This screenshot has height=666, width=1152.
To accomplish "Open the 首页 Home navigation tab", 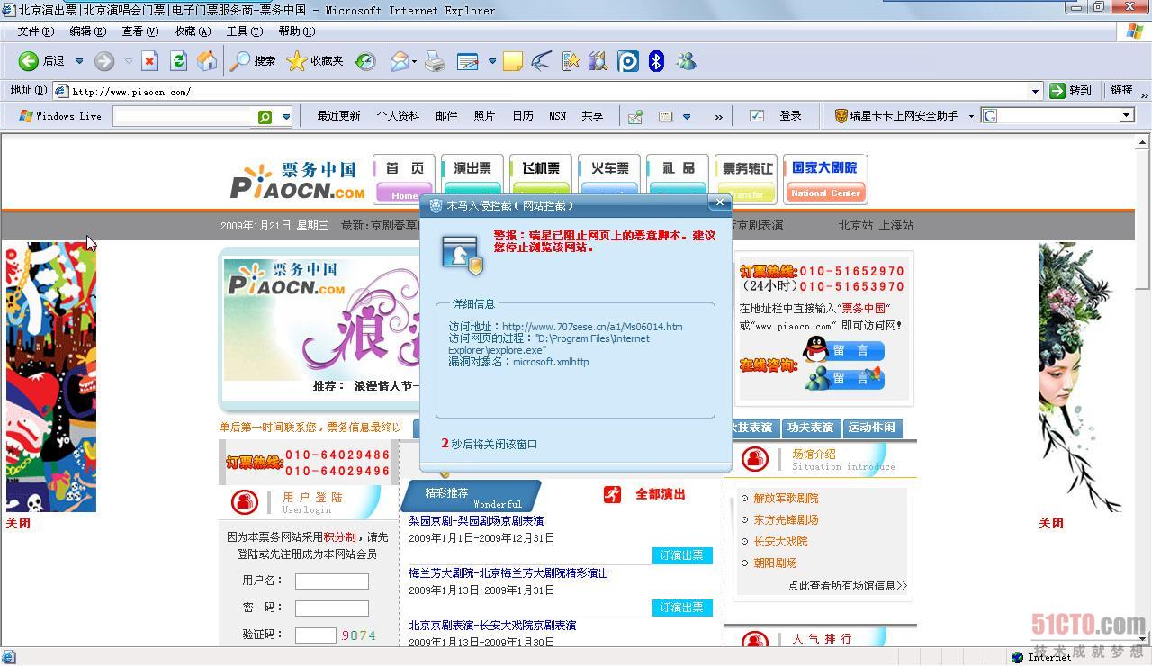I will click(x=404, y=179).
